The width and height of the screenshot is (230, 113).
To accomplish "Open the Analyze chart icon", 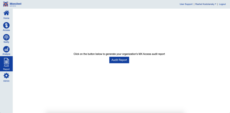I will 6,49.
